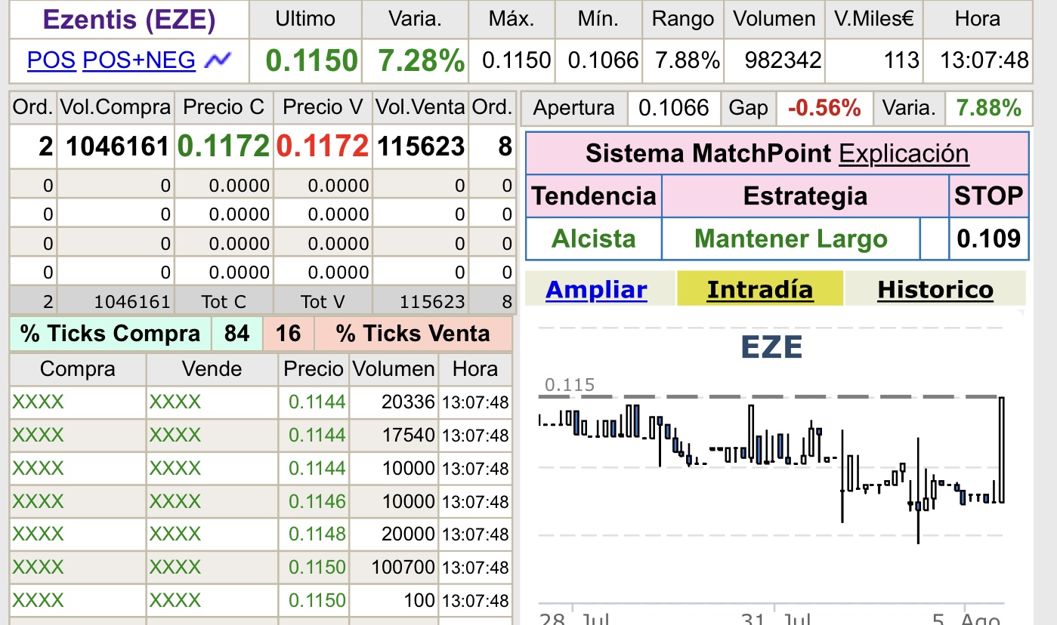1057x625 pixels.
Task: Click the STOP value 0.109
Action: click(x=988, y=239)
